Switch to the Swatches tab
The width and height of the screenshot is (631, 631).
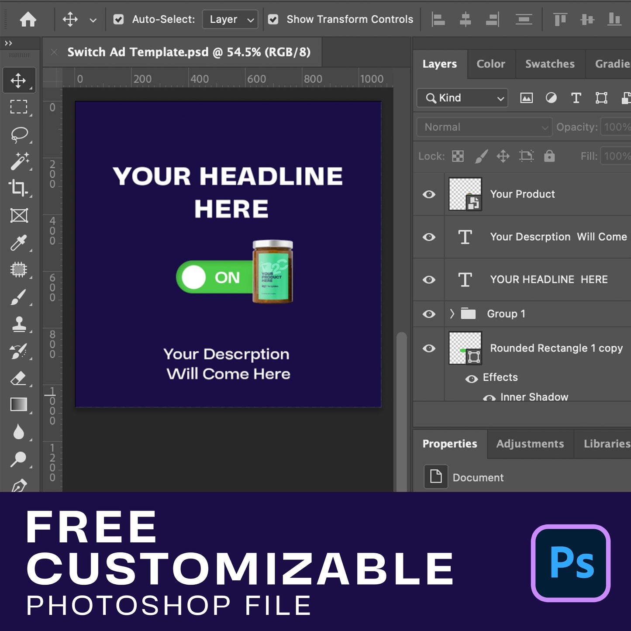[549, 64]
